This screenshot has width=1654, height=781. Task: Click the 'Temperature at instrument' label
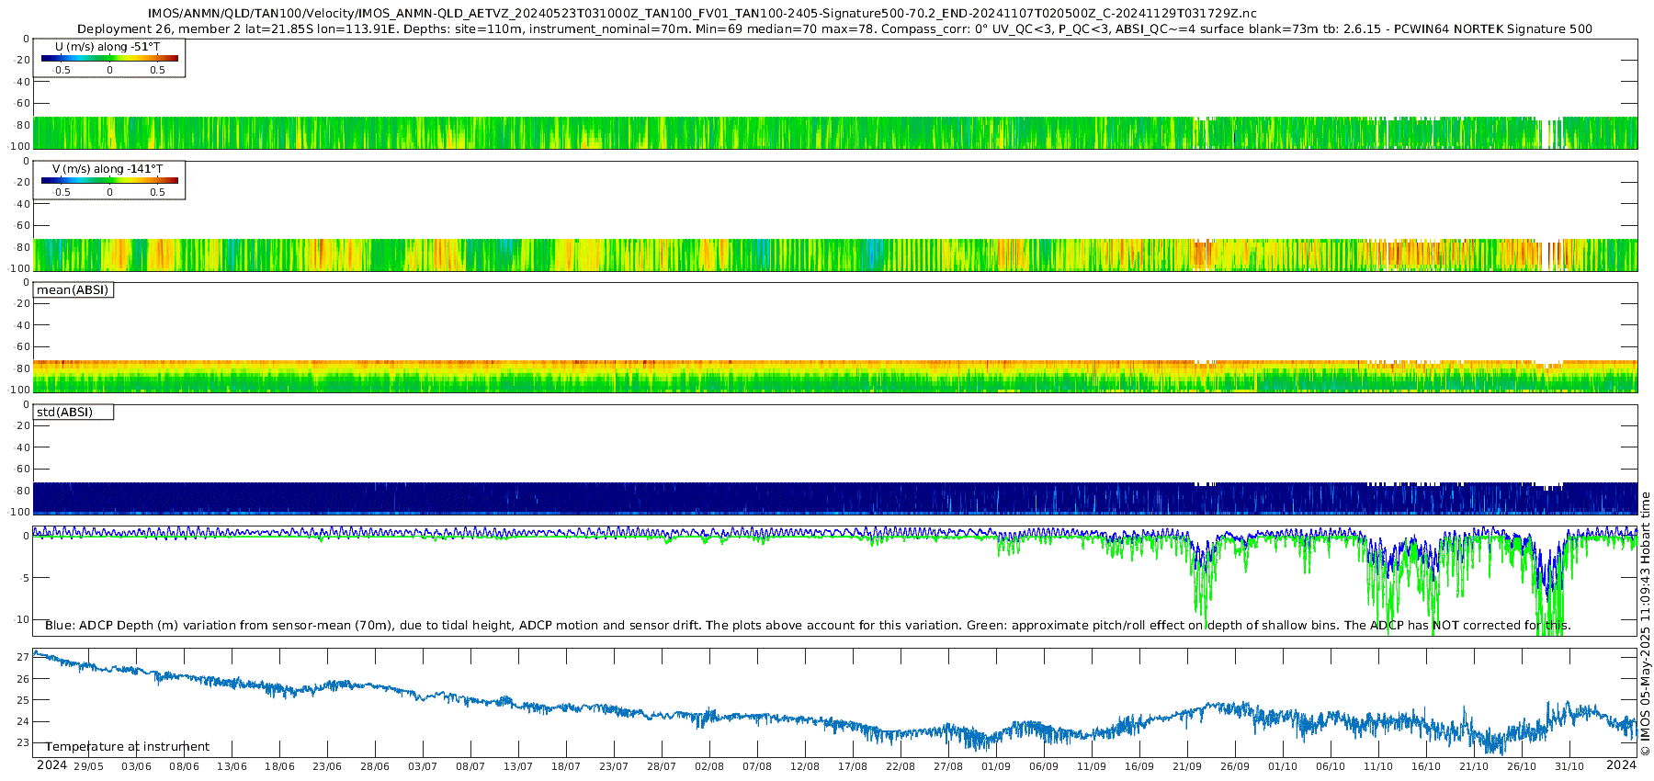point(128,747)
